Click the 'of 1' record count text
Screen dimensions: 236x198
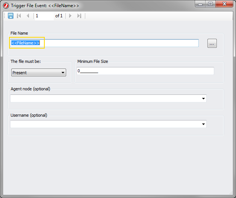(x=59, y=16)
